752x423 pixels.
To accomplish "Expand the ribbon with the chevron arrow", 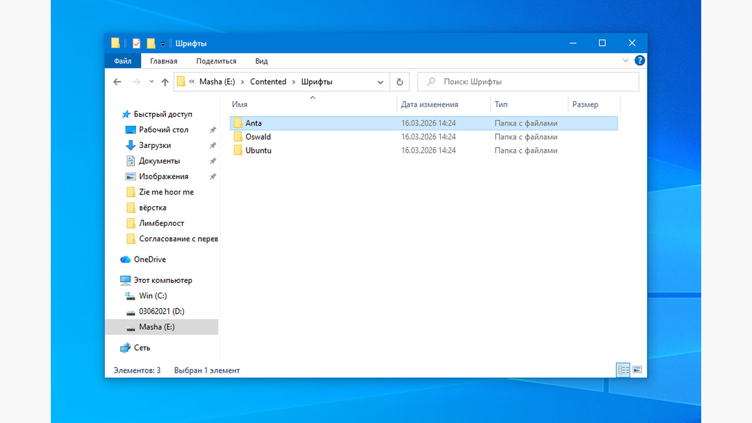I will [626, 60].
